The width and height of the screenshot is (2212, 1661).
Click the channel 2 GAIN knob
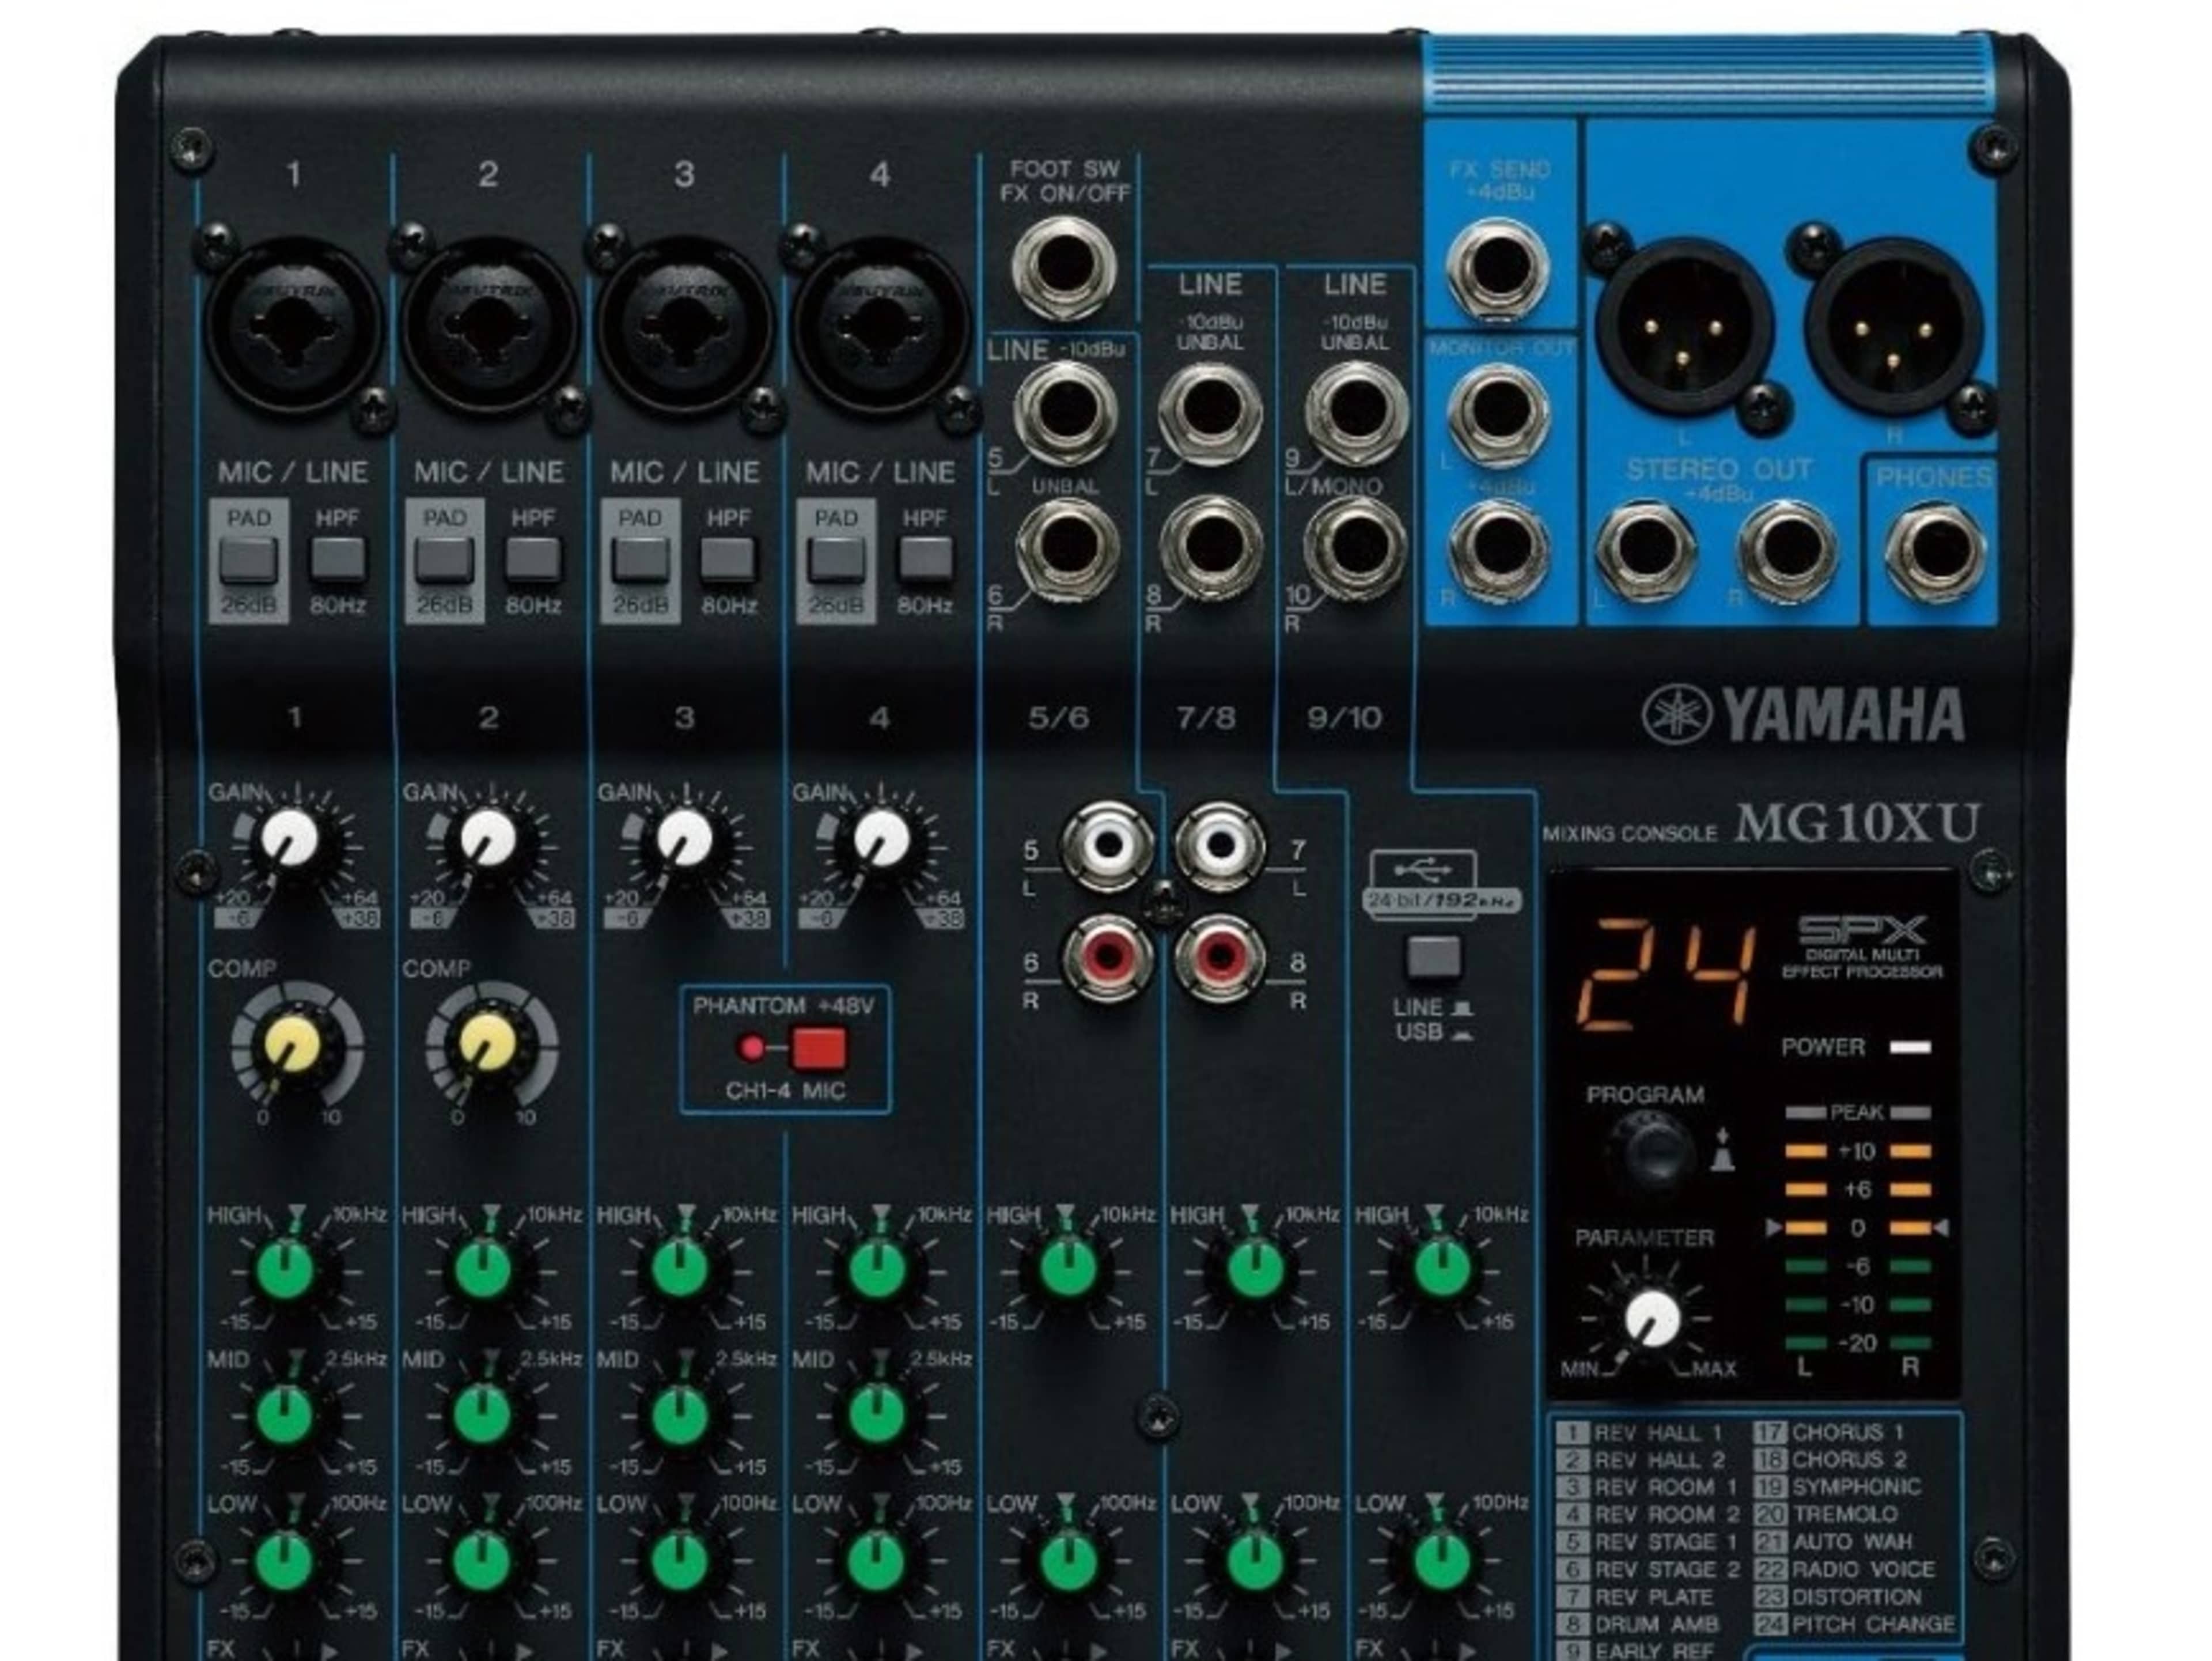point(487,838)
